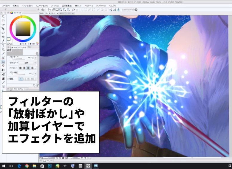Image resolution: width=232 pixels, height=169 pixels.
Task: Choose the first antialiasing level circle
Action: click(20, 68)
